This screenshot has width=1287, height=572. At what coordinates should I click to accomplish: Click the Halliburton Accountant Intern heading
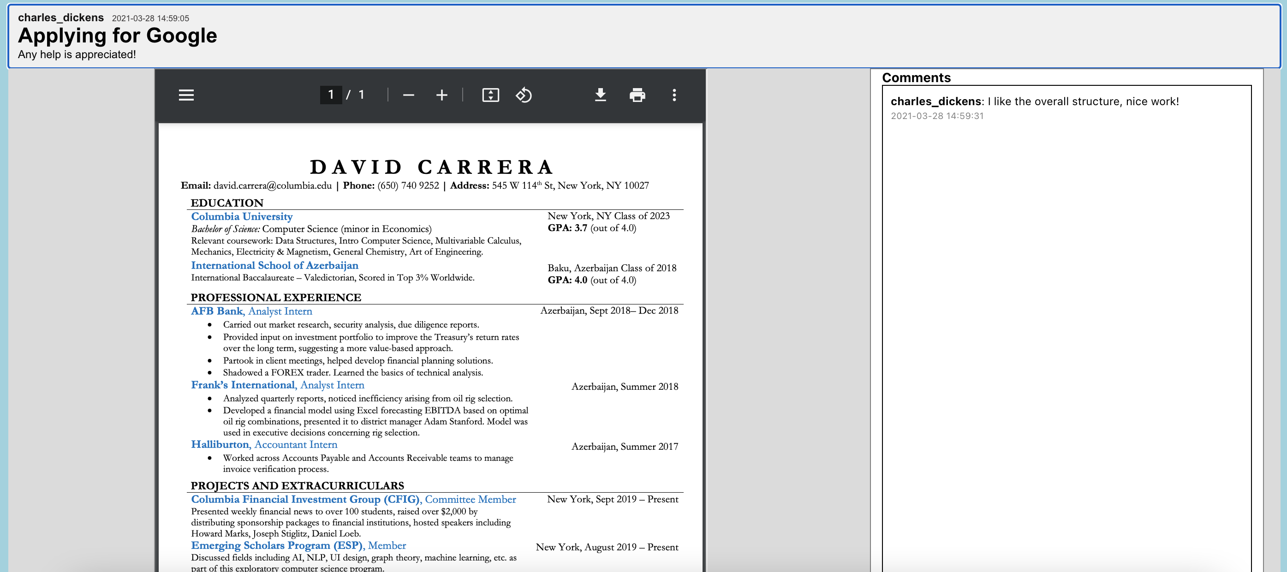click(x=264, y=444)
